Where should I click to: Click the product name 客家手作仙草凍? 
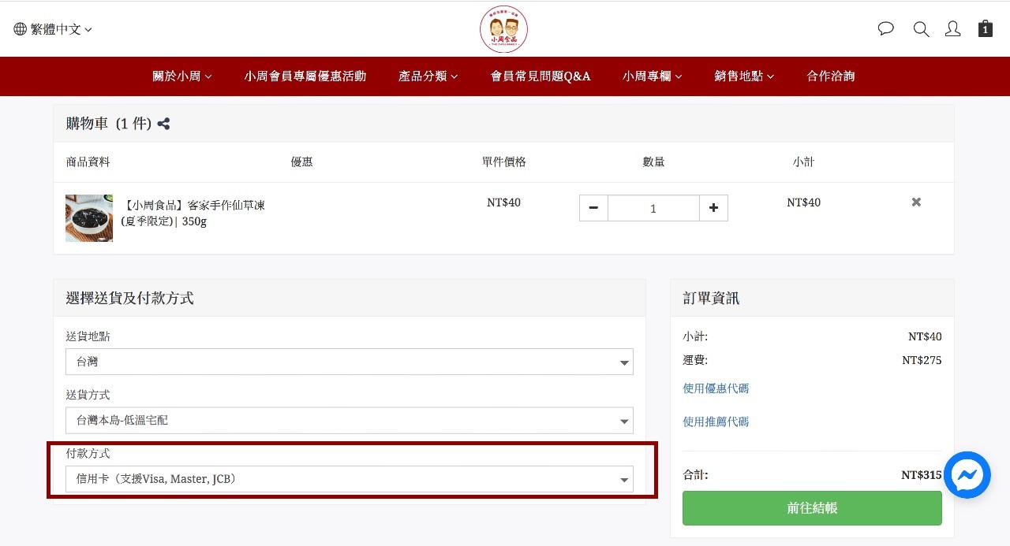pyautogui.click(x=193, y=213)
